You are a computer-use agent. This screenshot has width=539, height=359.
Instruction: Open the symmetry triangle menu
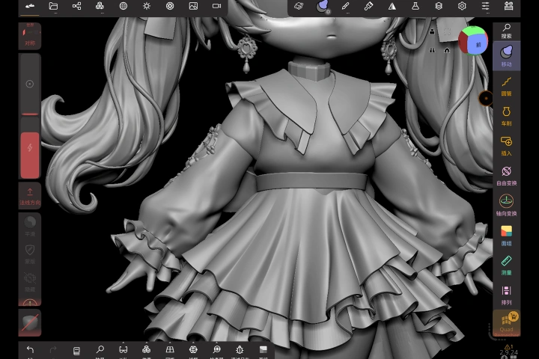tap(392, 6)
